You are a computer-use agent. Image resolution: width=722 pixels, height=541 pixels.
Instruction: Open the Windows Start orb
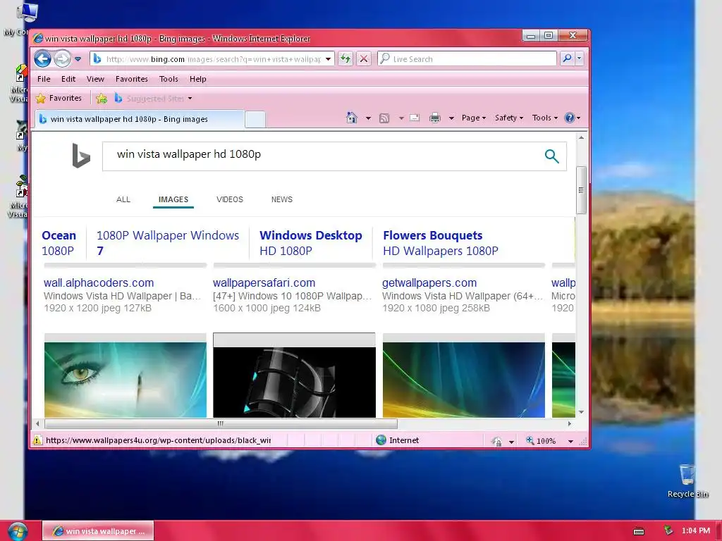(x=17, y=531)
